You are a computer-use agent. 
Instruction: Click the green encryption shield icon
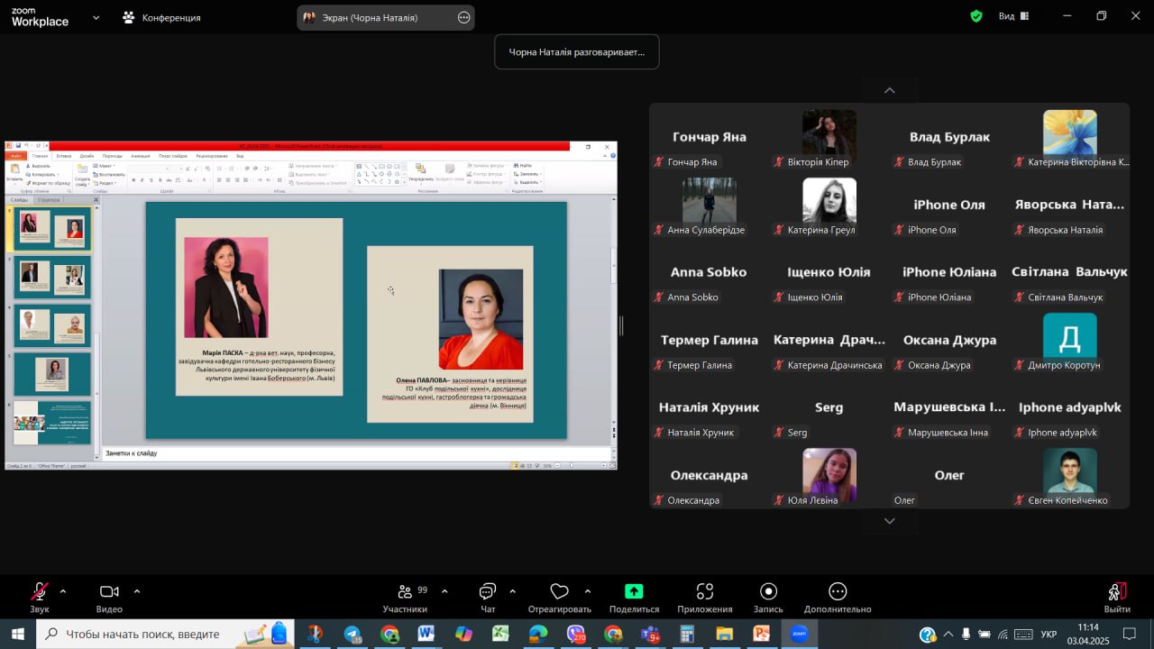(x=976, y=16)
